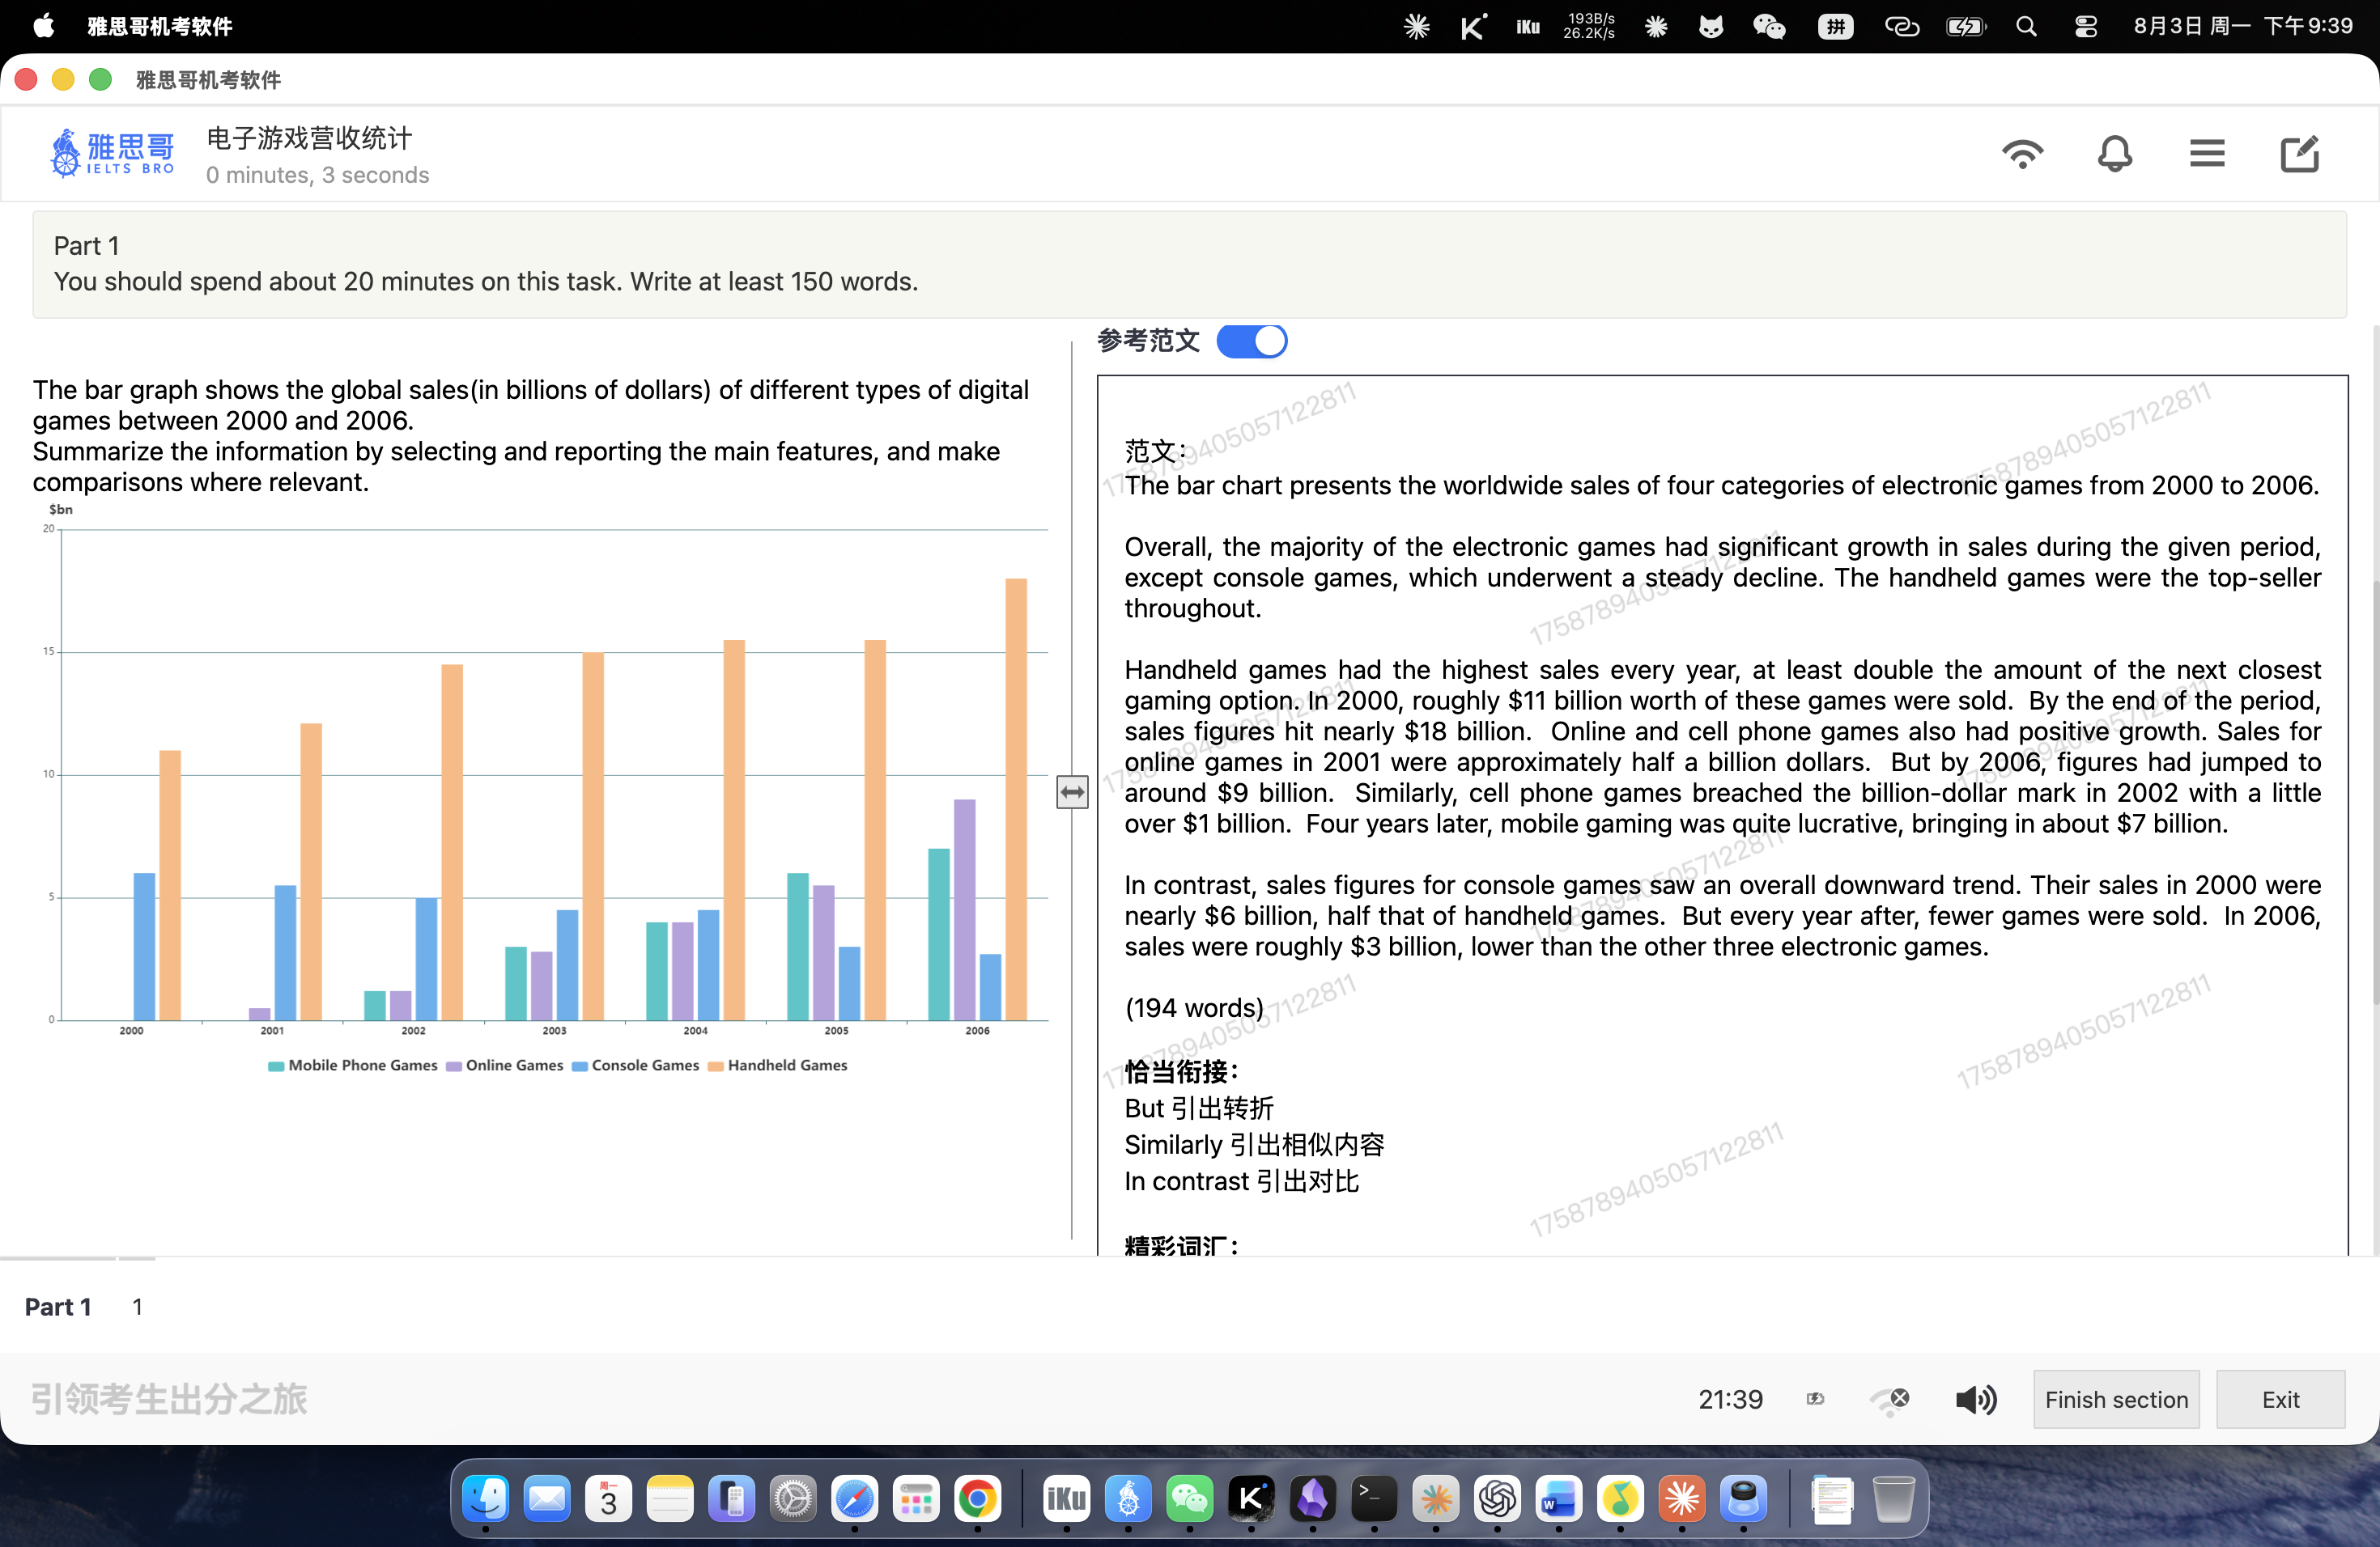Click the footer battery charging indicator

click(1815, 1399)
